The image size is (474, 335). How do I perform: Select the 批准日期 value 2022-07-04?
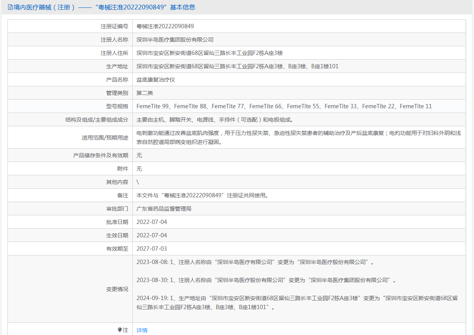coord(152,222)
